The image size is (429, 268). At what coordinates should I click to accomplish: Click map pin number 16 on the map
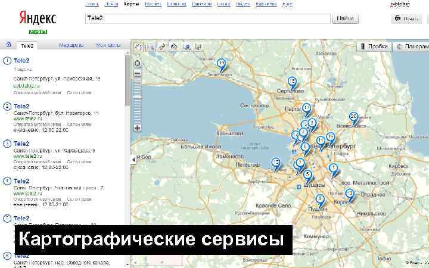tap(331, 138)
